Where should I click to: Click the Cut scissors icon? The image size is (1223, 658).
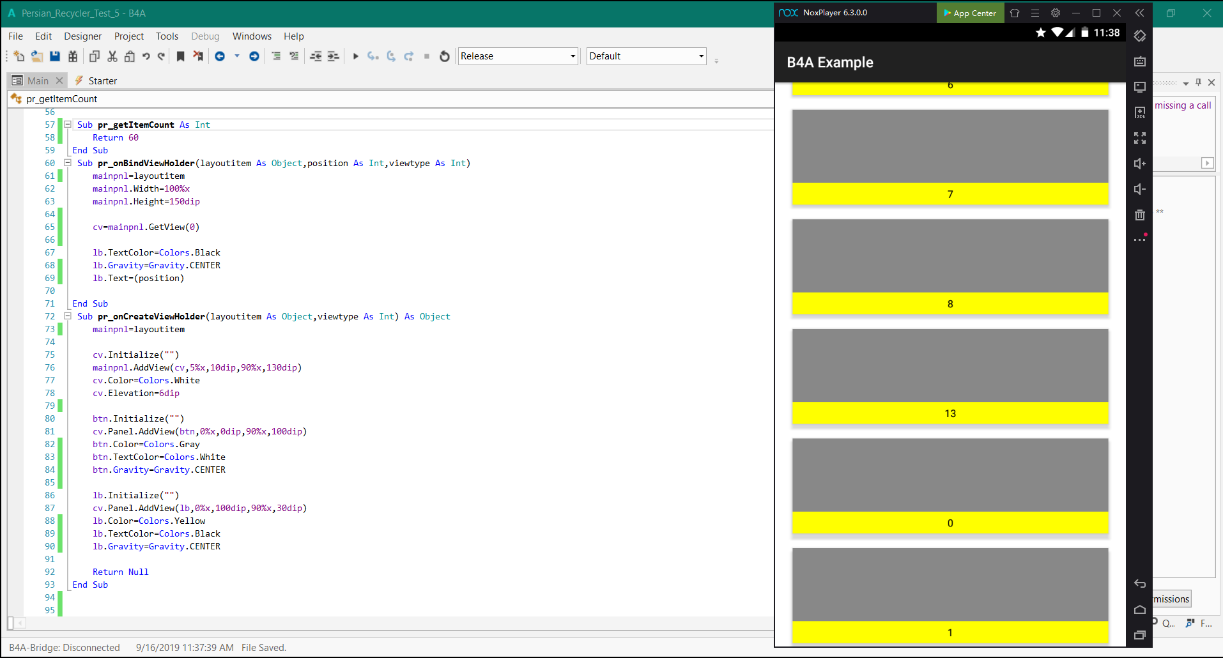pyautogui.click(x=112, y=56)
